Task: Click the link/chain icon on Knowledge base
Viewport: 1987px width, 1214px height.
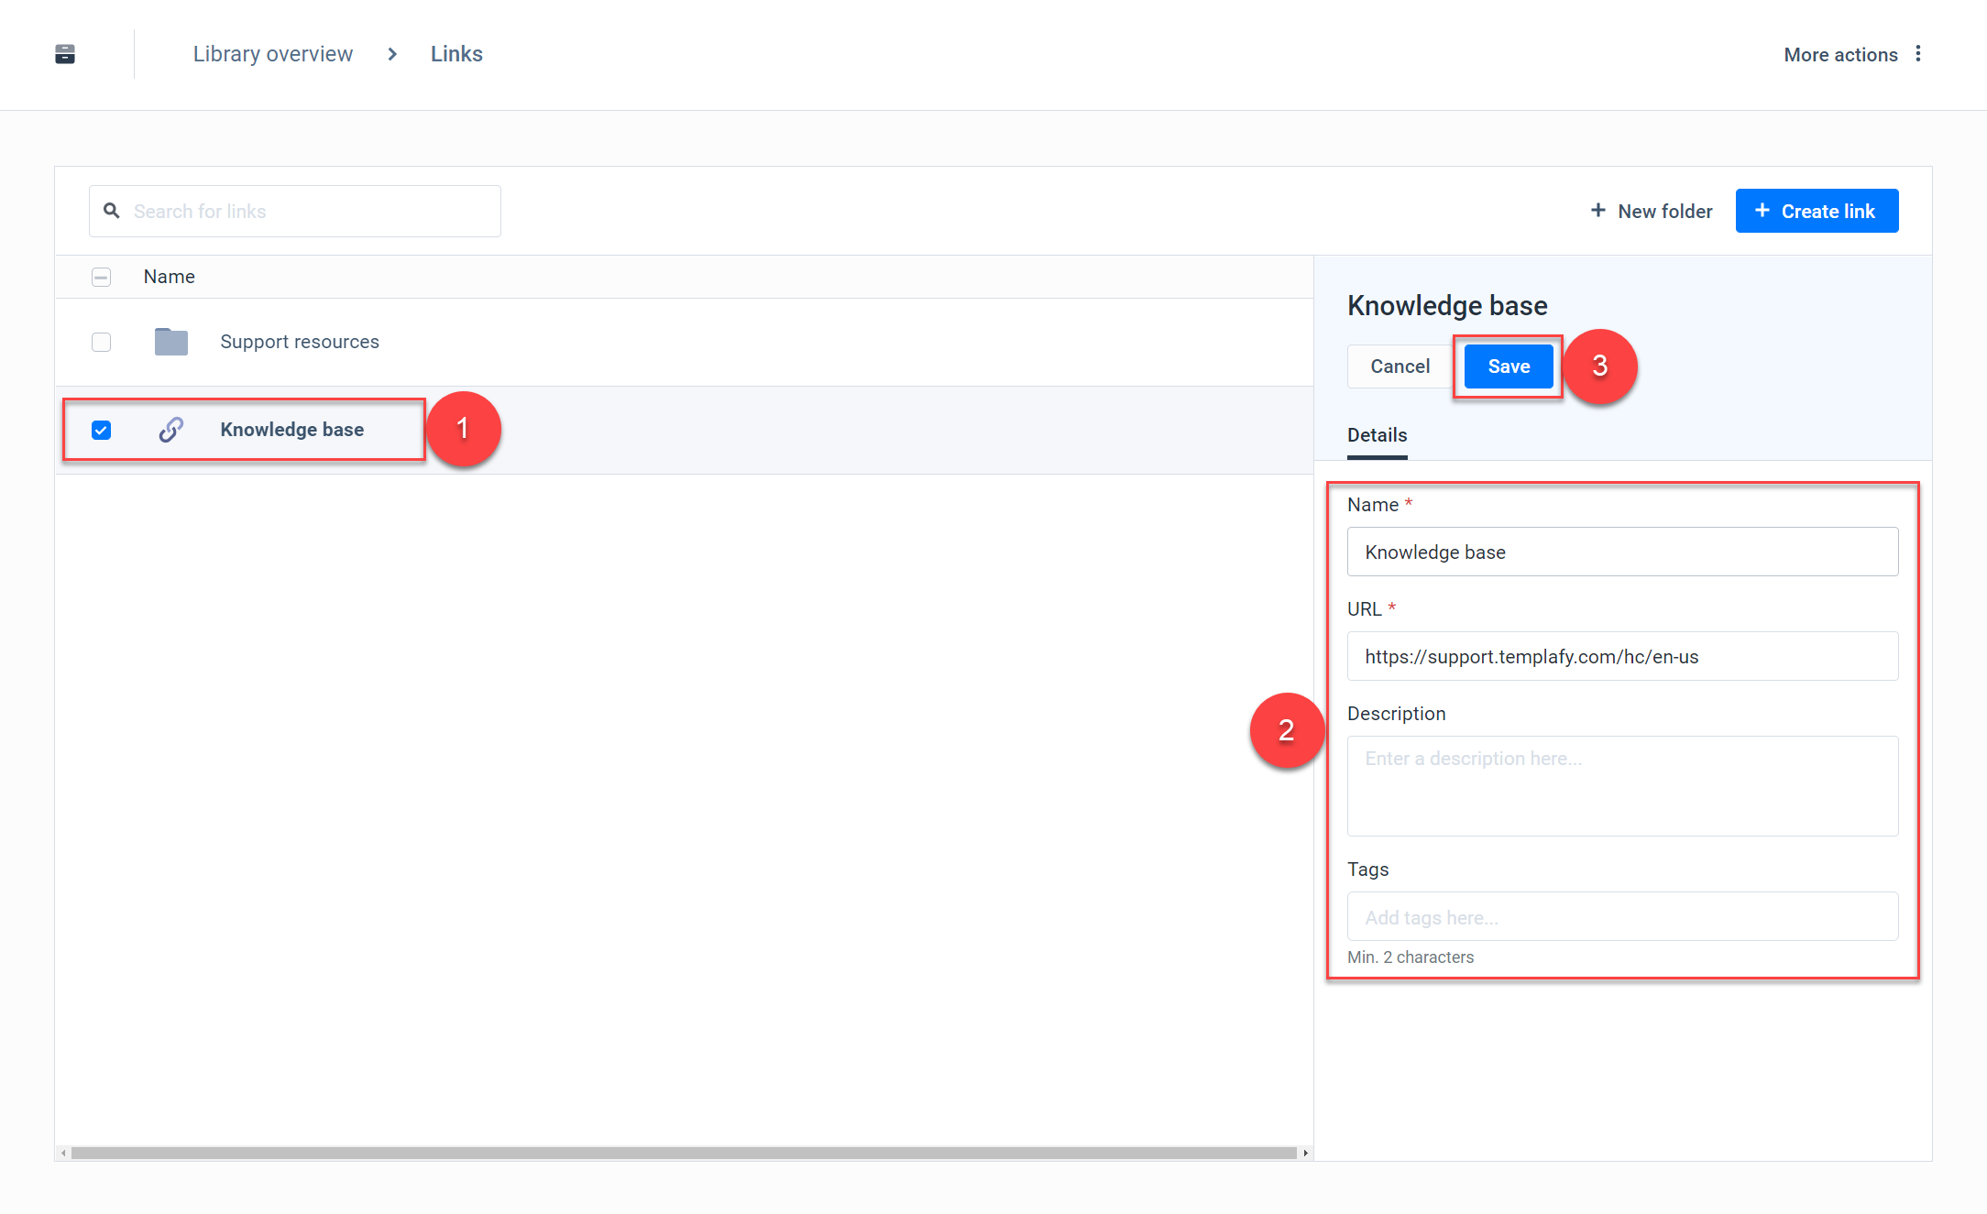Action: [169, 430]
